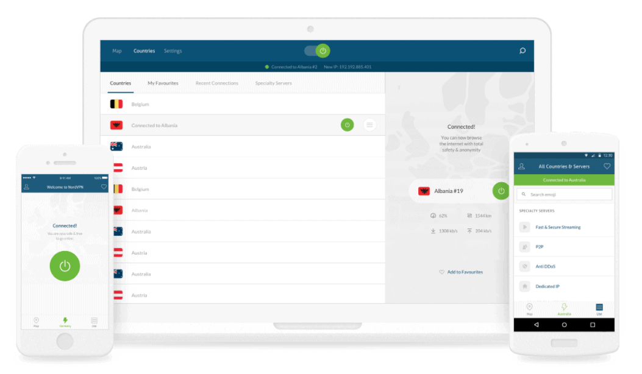Click the search magnifier in desktop header
642x374 pixels.
pyautogui.click(x=522, y=51)
